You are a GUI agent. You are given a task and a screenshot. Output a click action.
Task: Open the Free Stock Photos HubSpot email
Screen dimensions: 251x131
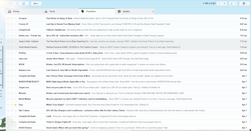pyautogui.click(x=67, y=41)
